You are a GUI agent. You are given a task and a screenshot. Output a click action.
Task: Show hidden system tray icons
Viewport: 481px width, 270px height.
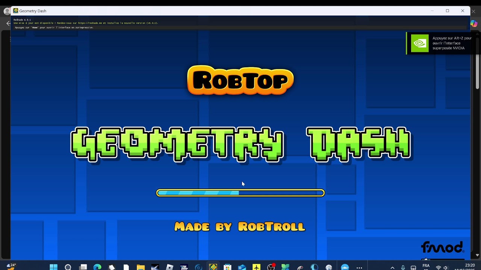point(392,267)
